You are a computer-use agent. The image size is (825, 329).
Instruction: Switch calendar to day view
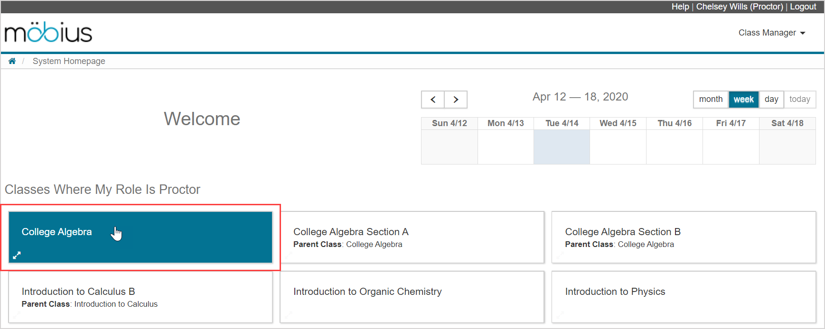771,99
